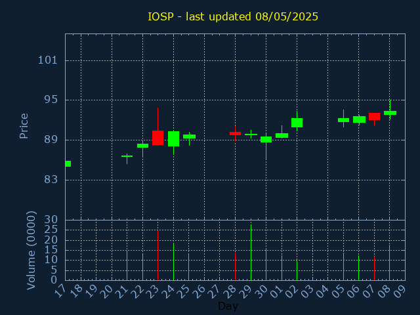The width and height of the screenshot is (420, 315).
Task: Click the green volume bar for day 21
Action: [x=127, y=266]
